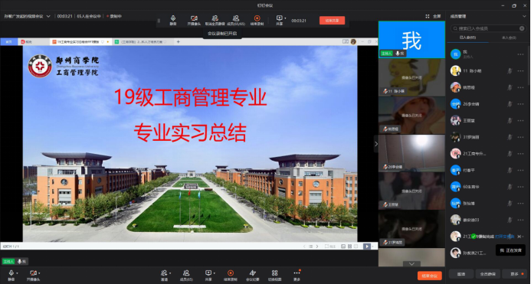Click the search joined members field
The height and width of the screenshot is (284, 531).
(488, 28)
